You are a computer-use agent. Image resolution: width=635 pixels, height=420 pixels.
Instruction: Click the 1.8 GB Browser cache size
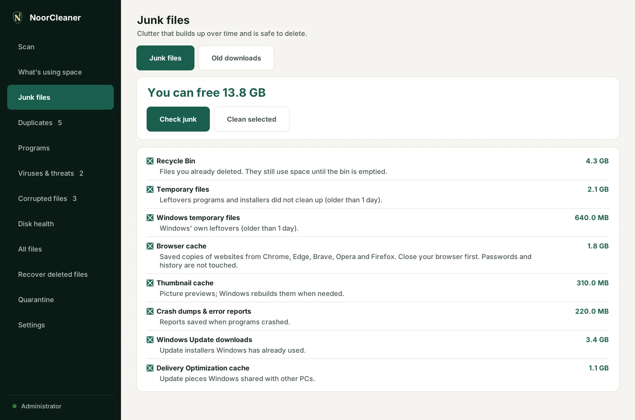coord(598,246)
